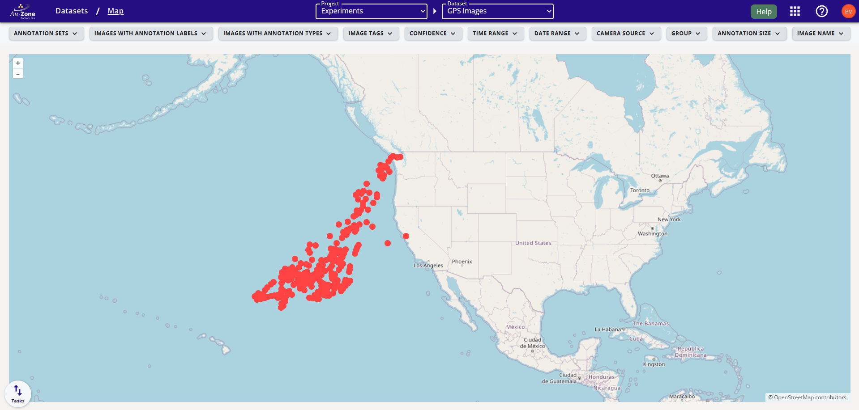The height and width of the screenshot is (410, 859).
Task: Open the Dataset GPS Images dropdown
Action: [x=497, y=11]
